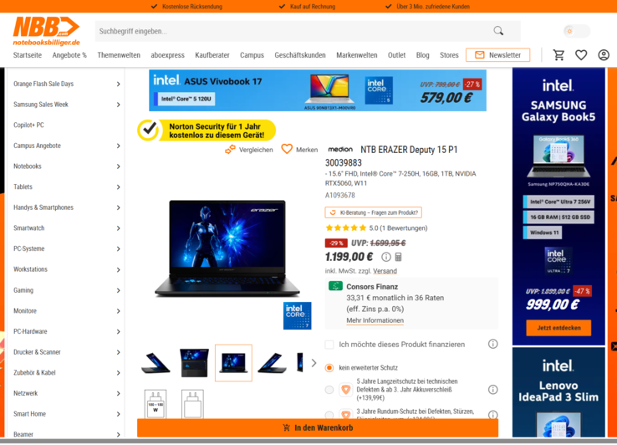The image size is (617, 445).
Task: Click the Newsletter button
Action: [x=497, y=54]
